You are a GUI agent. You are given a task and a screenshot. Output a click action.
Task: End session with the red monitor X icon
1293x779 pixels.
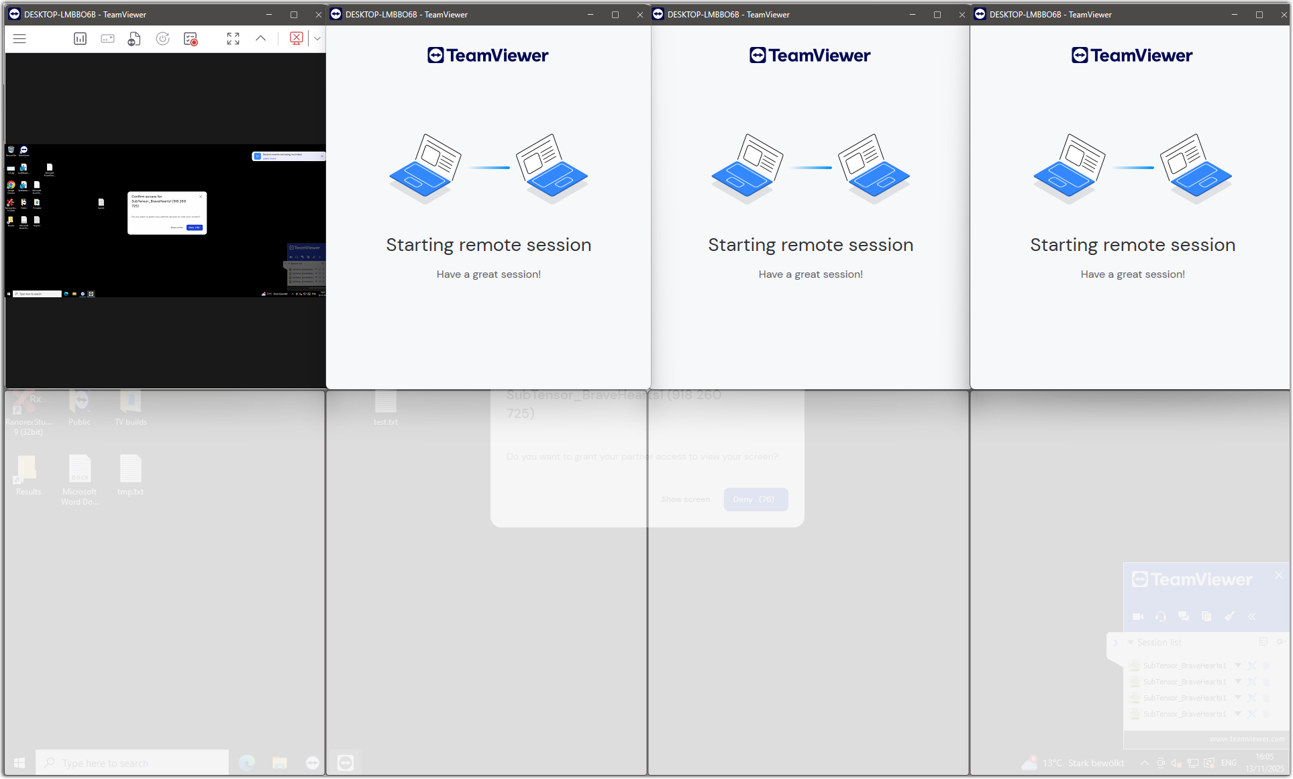pos(296,38)
